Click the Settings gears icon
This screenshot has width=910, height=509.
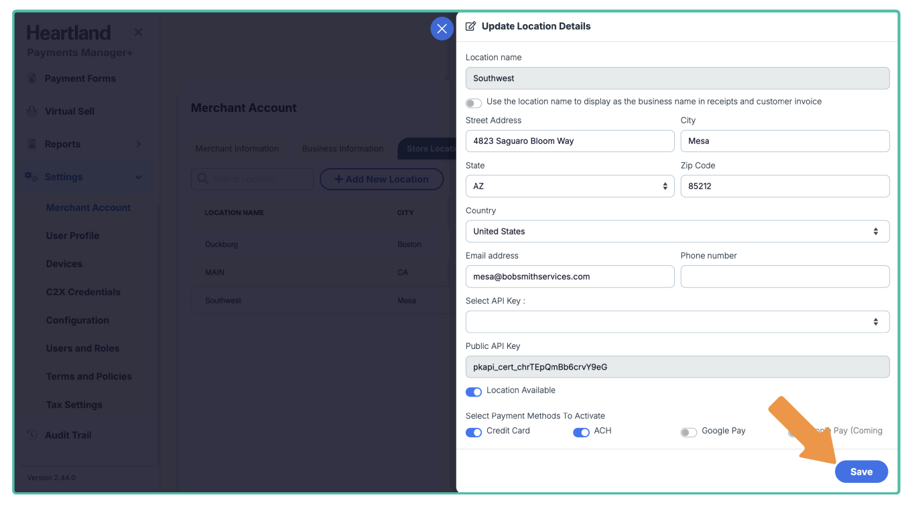pyautogui.click(x=31, y=177)
